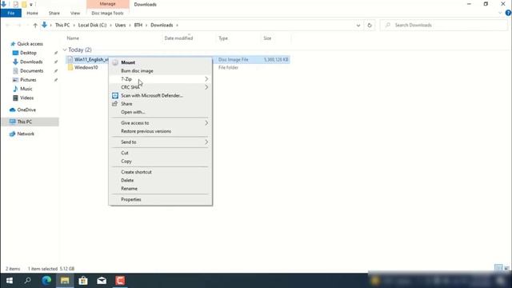Sort by Name column header
Screen dimensions: 512x288
pos(73,38)
